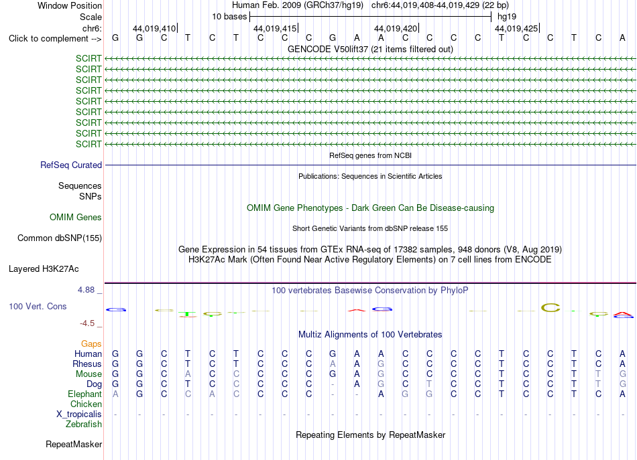Open '100 vertebrates Basewise Conservation by PhyloP' title

coord(370,291)
